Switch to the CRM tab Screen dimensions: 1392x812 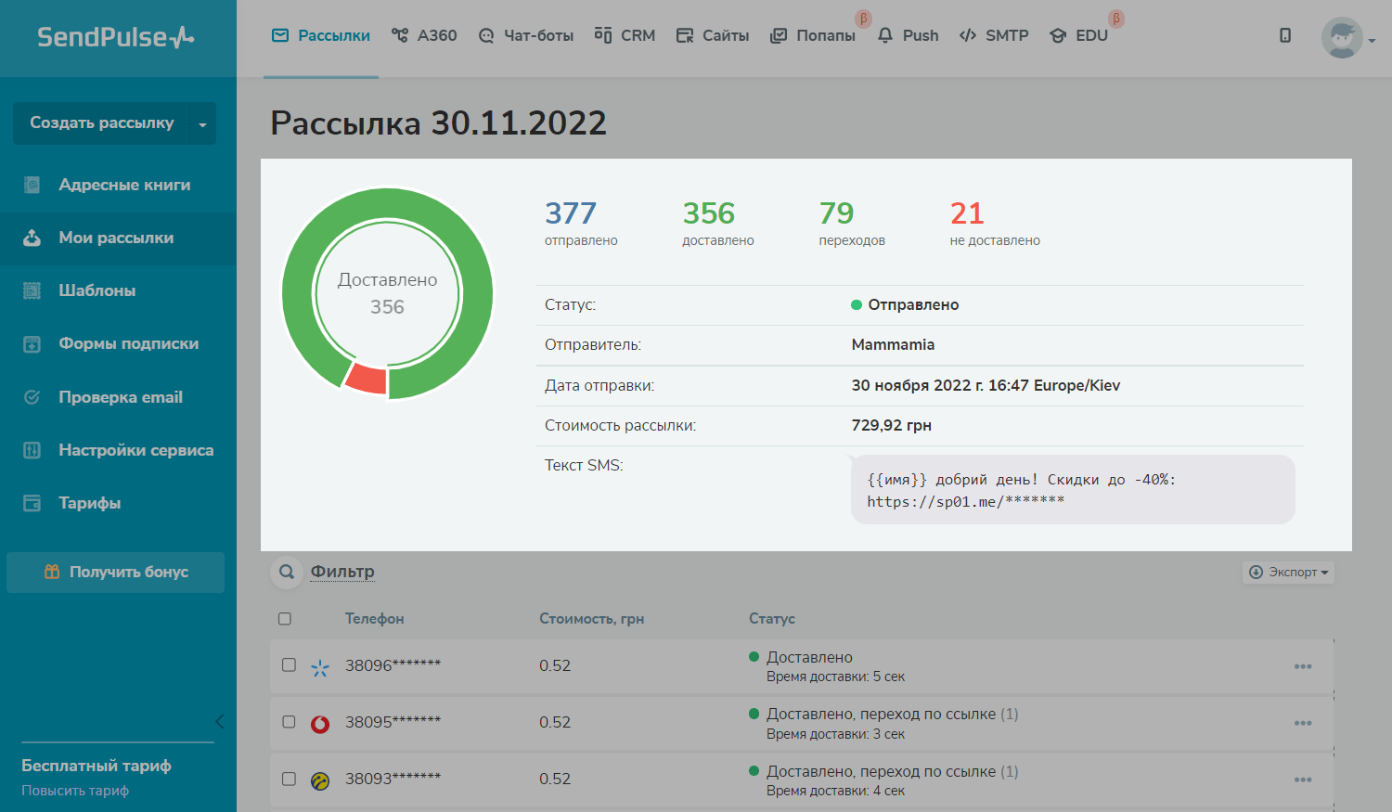(x=625, y=35)
